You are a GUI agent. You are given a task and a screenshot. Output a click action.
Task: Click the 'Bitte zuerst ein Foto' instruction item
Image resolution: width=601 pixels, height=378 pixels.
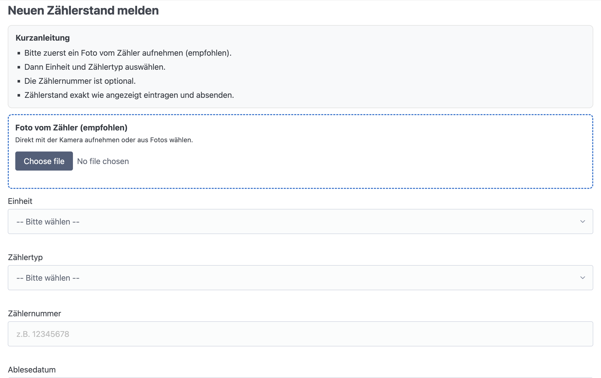point(128,53)
